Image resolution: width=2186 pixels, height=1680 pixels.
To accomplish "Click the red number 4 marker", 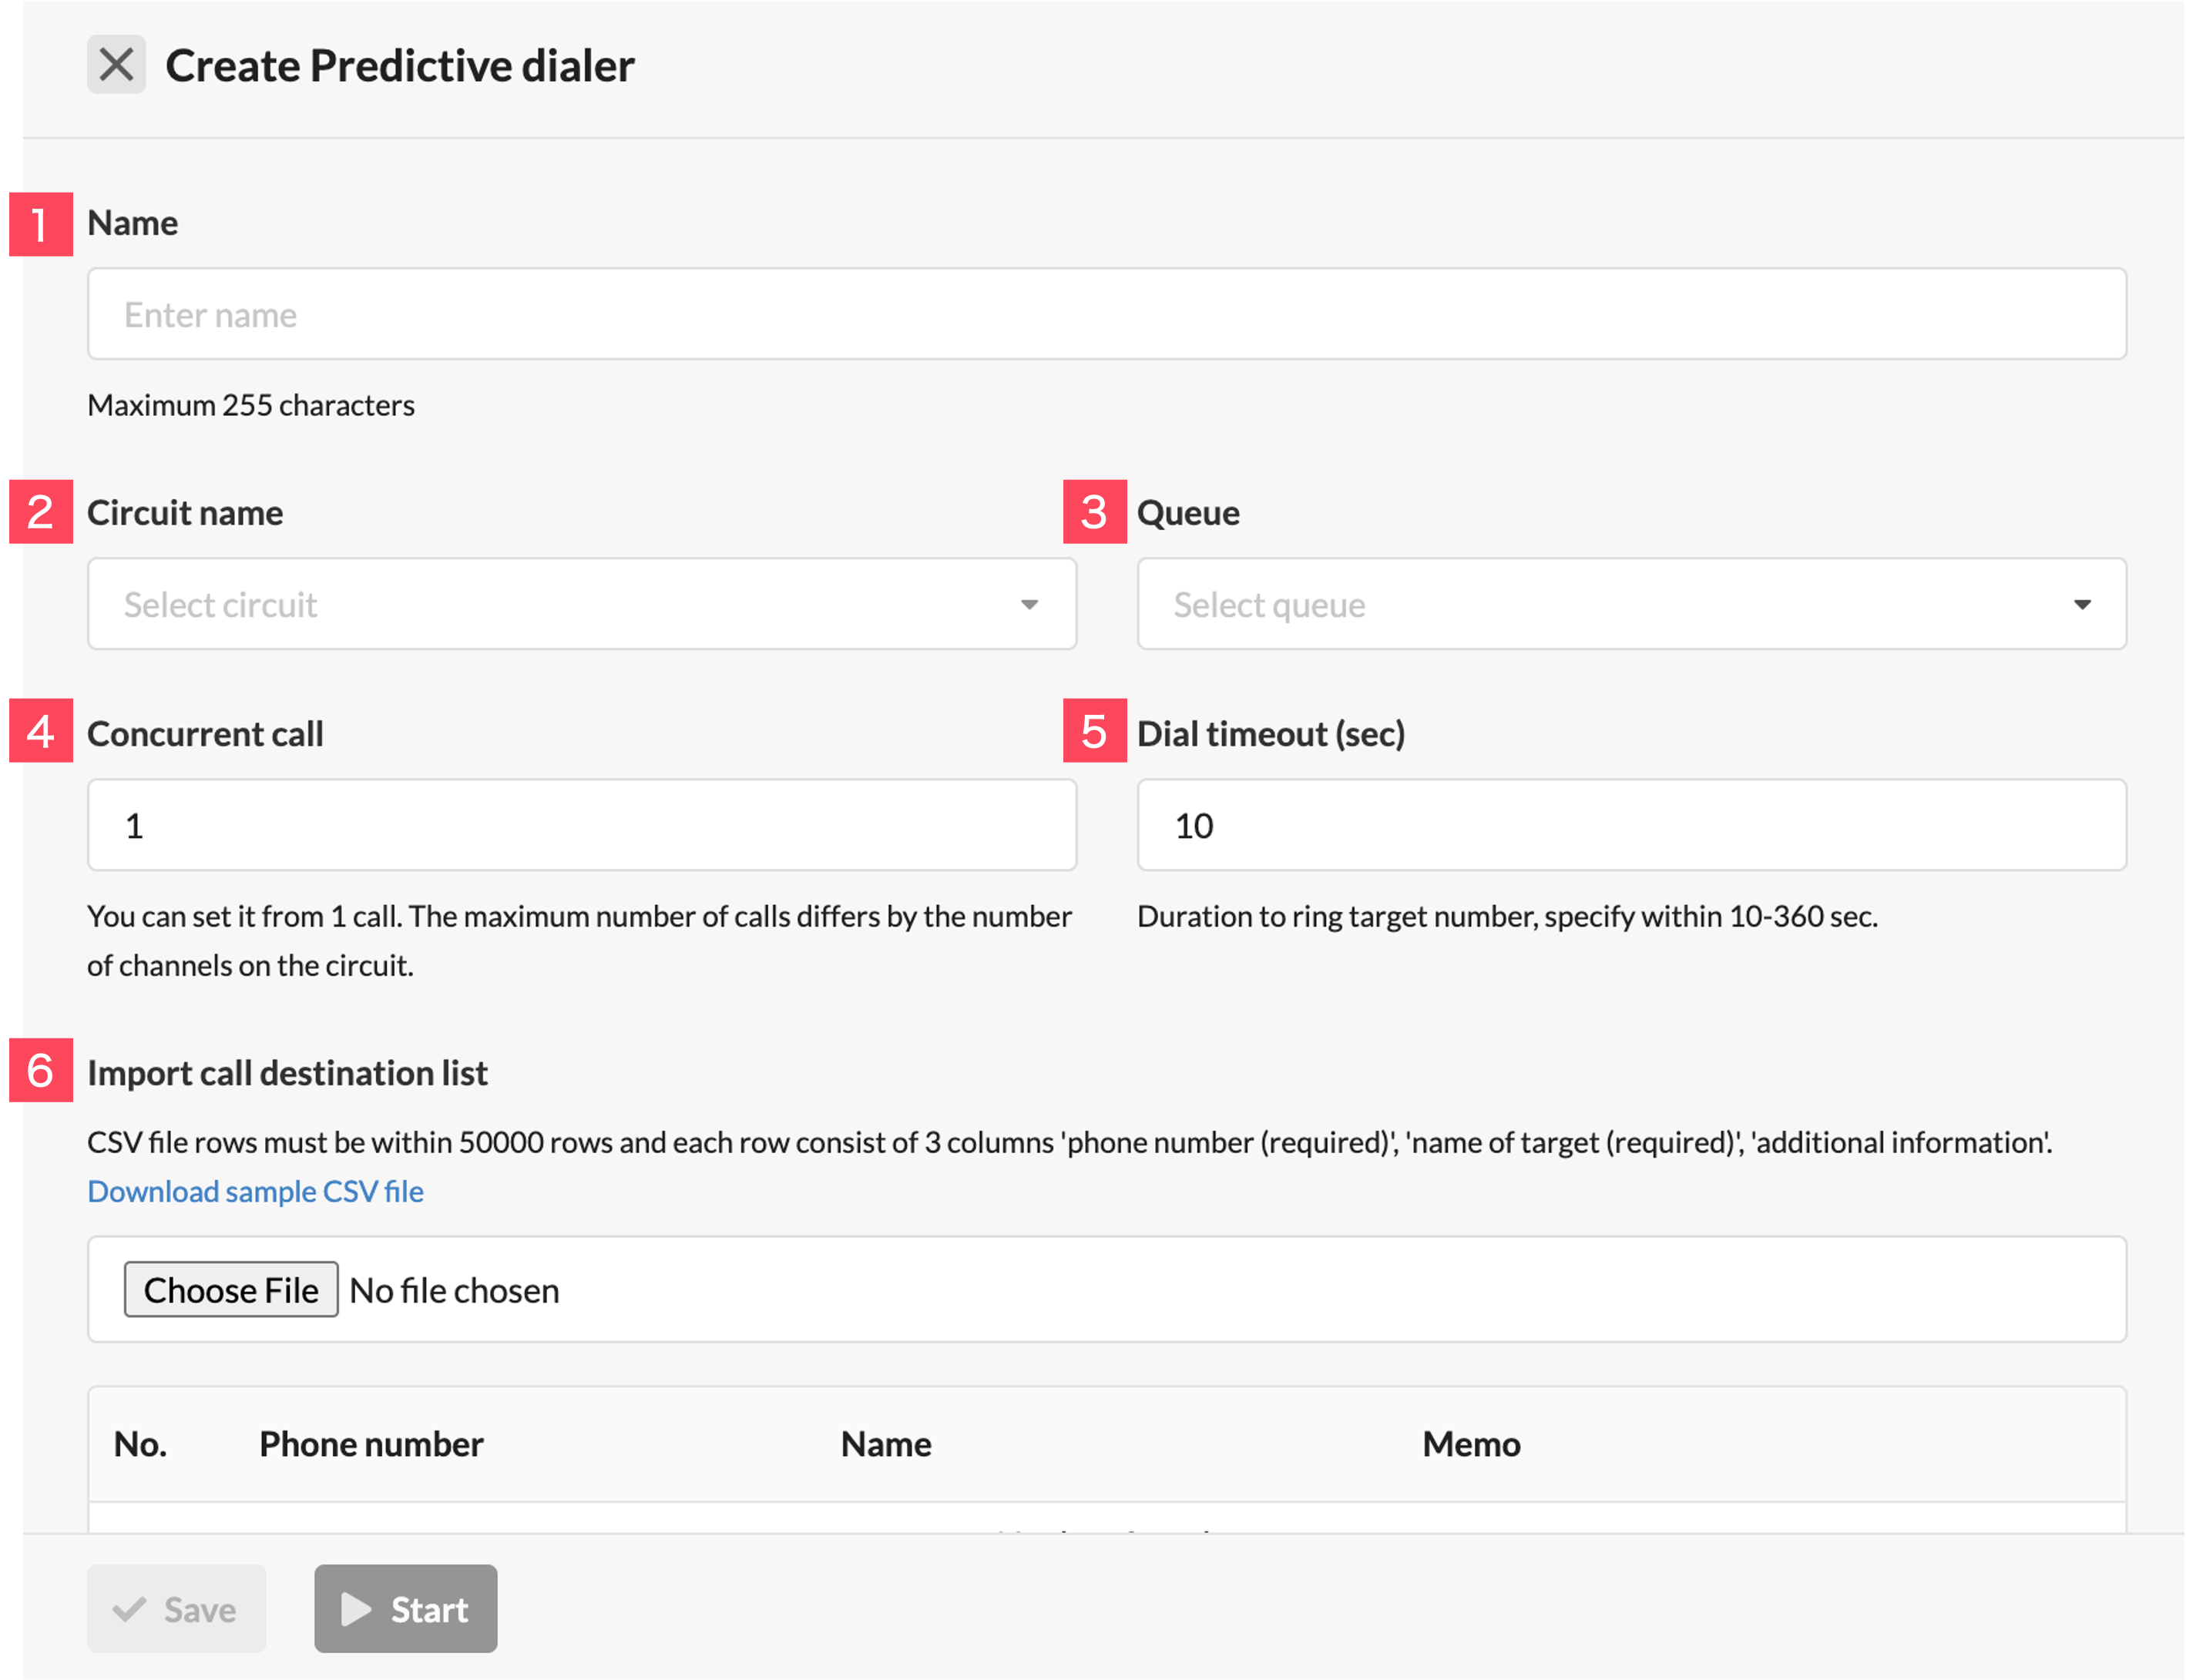I will click(41, 730).
